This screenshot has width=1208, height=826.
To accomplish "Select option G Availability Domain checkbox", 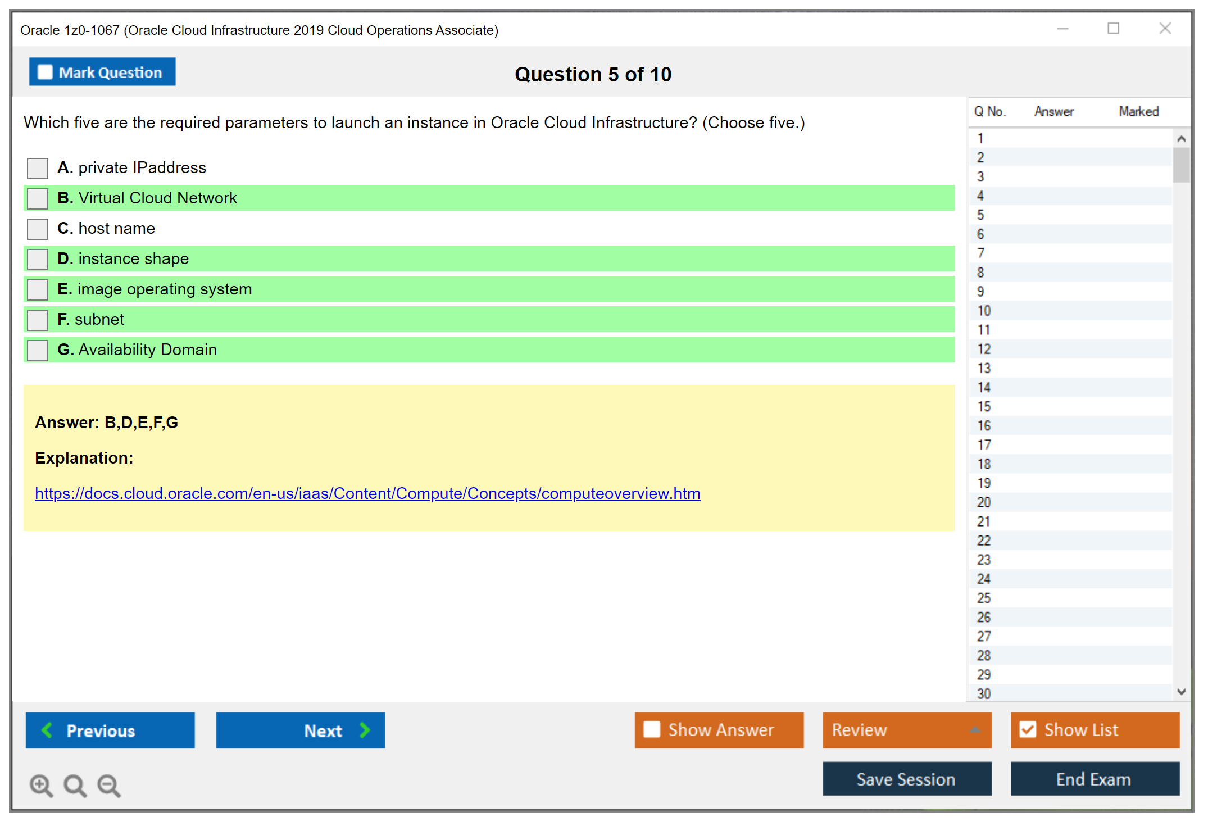I will pyautogui.click(x=38, y=350).
